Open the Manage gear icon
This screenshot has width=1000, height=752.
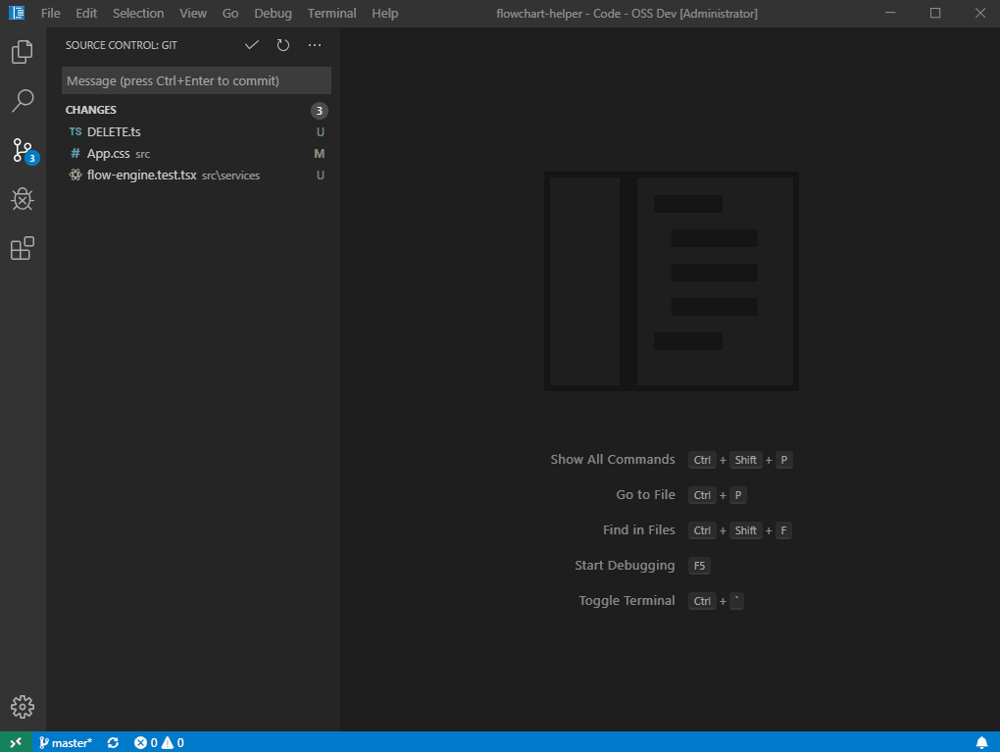tap(23, 707)
